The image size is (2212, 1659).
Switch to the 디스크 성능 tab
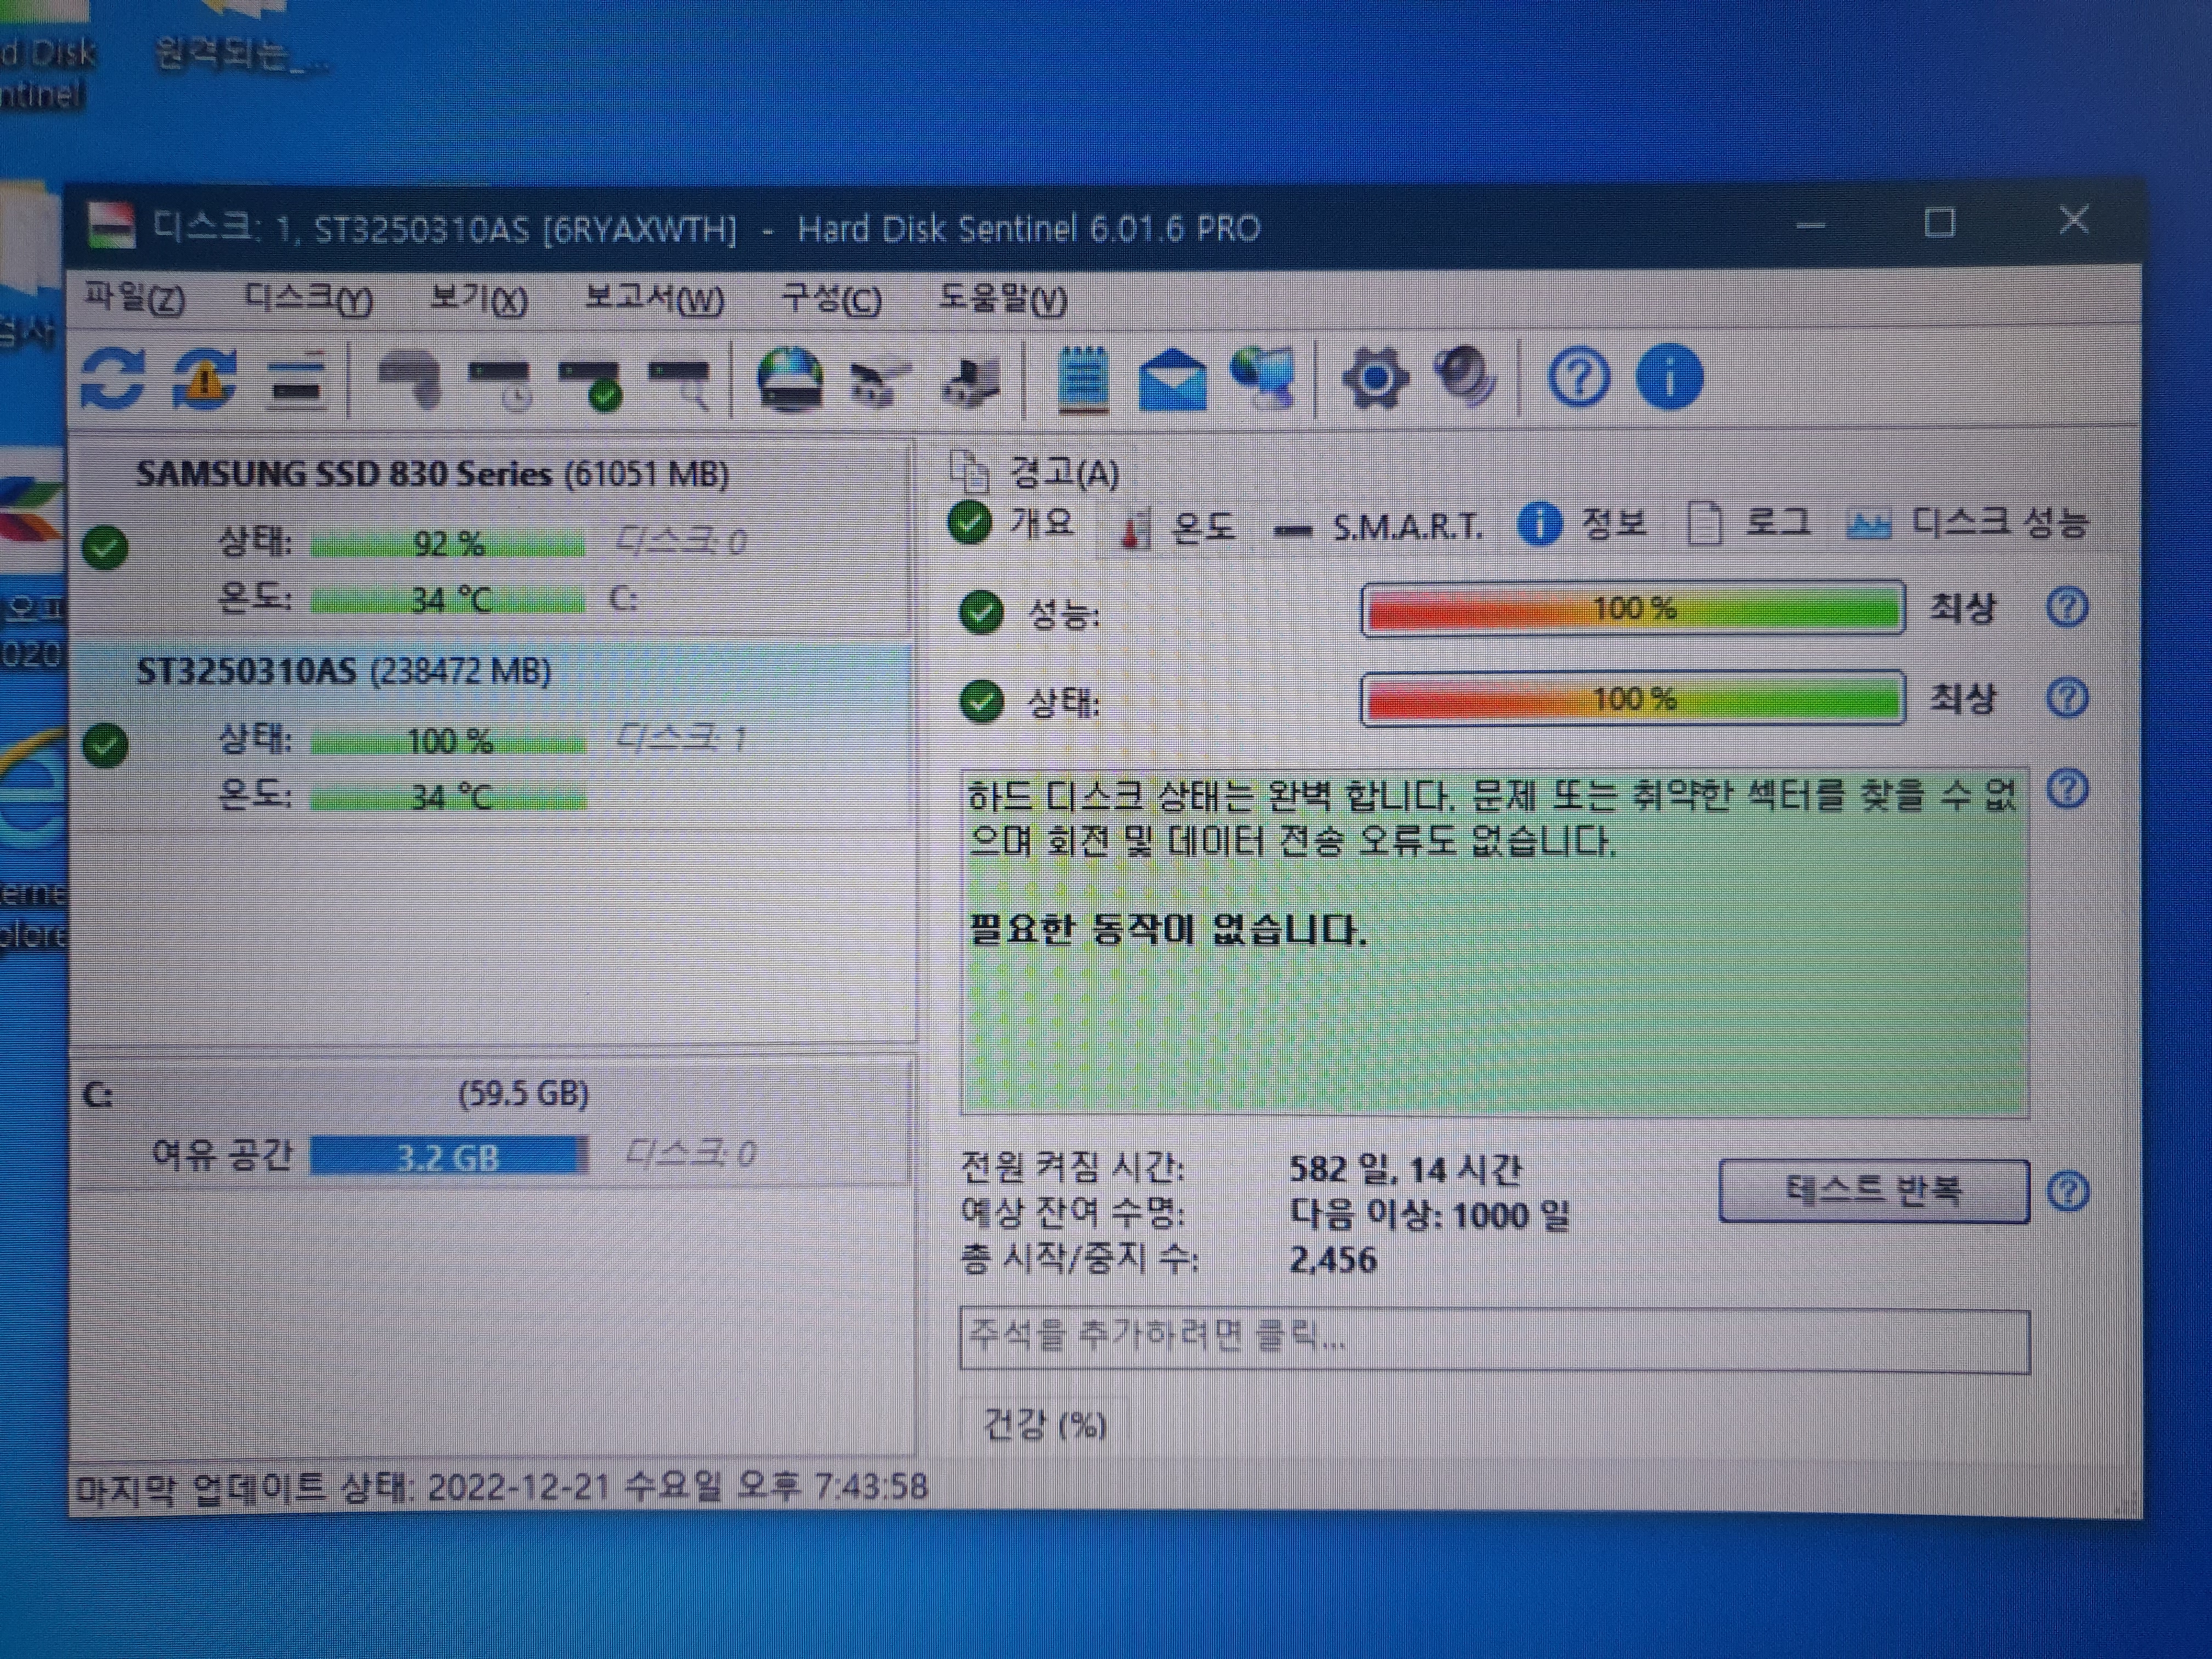(x=1968, y=522)
